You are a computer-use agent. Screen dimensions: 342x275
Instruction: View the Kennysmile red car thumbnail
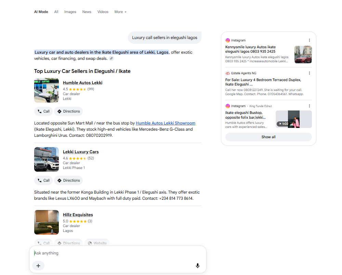[x=303, y=54]
